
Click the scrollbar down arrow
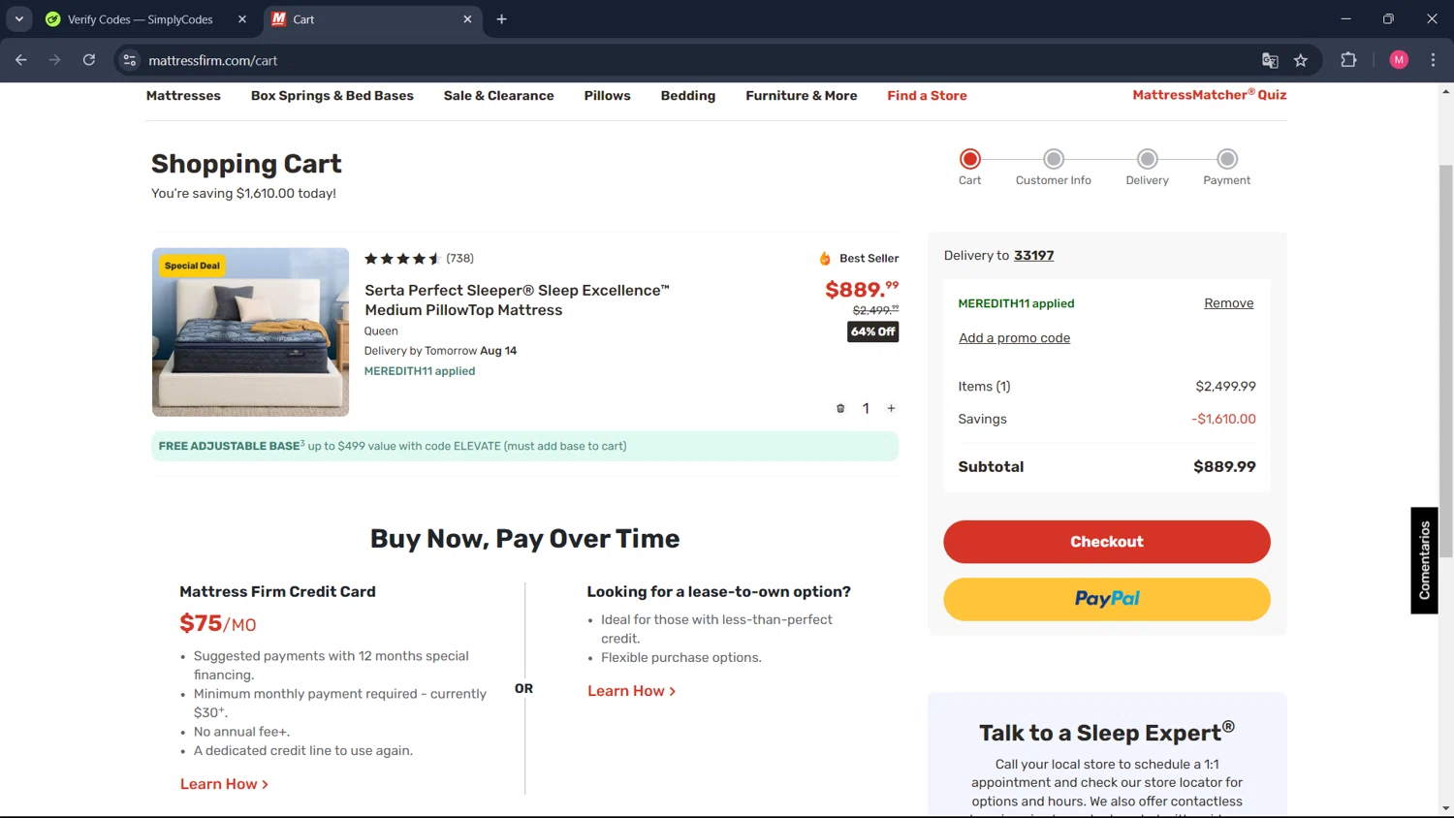point(1445,807)
